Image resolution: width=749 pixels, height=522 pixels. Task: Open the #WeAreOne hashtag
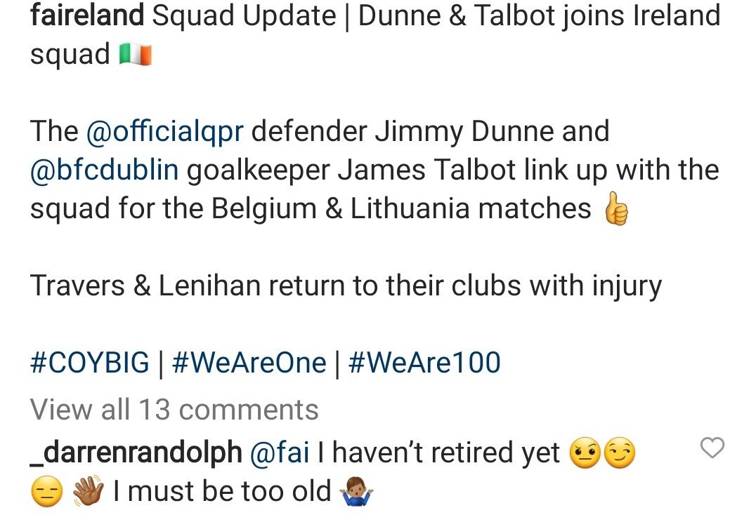pyautogui.click(x=249, y=362)
